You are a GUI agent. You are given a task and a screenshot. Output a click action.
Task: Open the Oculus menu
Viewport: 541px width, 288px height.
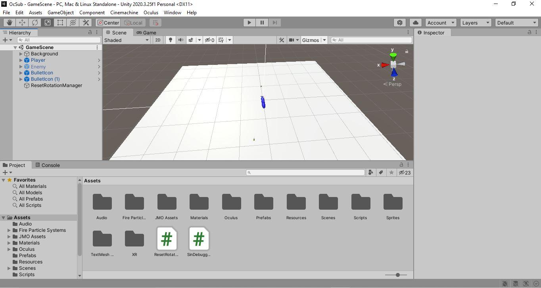pyautogui.click(x=151, y=12)
